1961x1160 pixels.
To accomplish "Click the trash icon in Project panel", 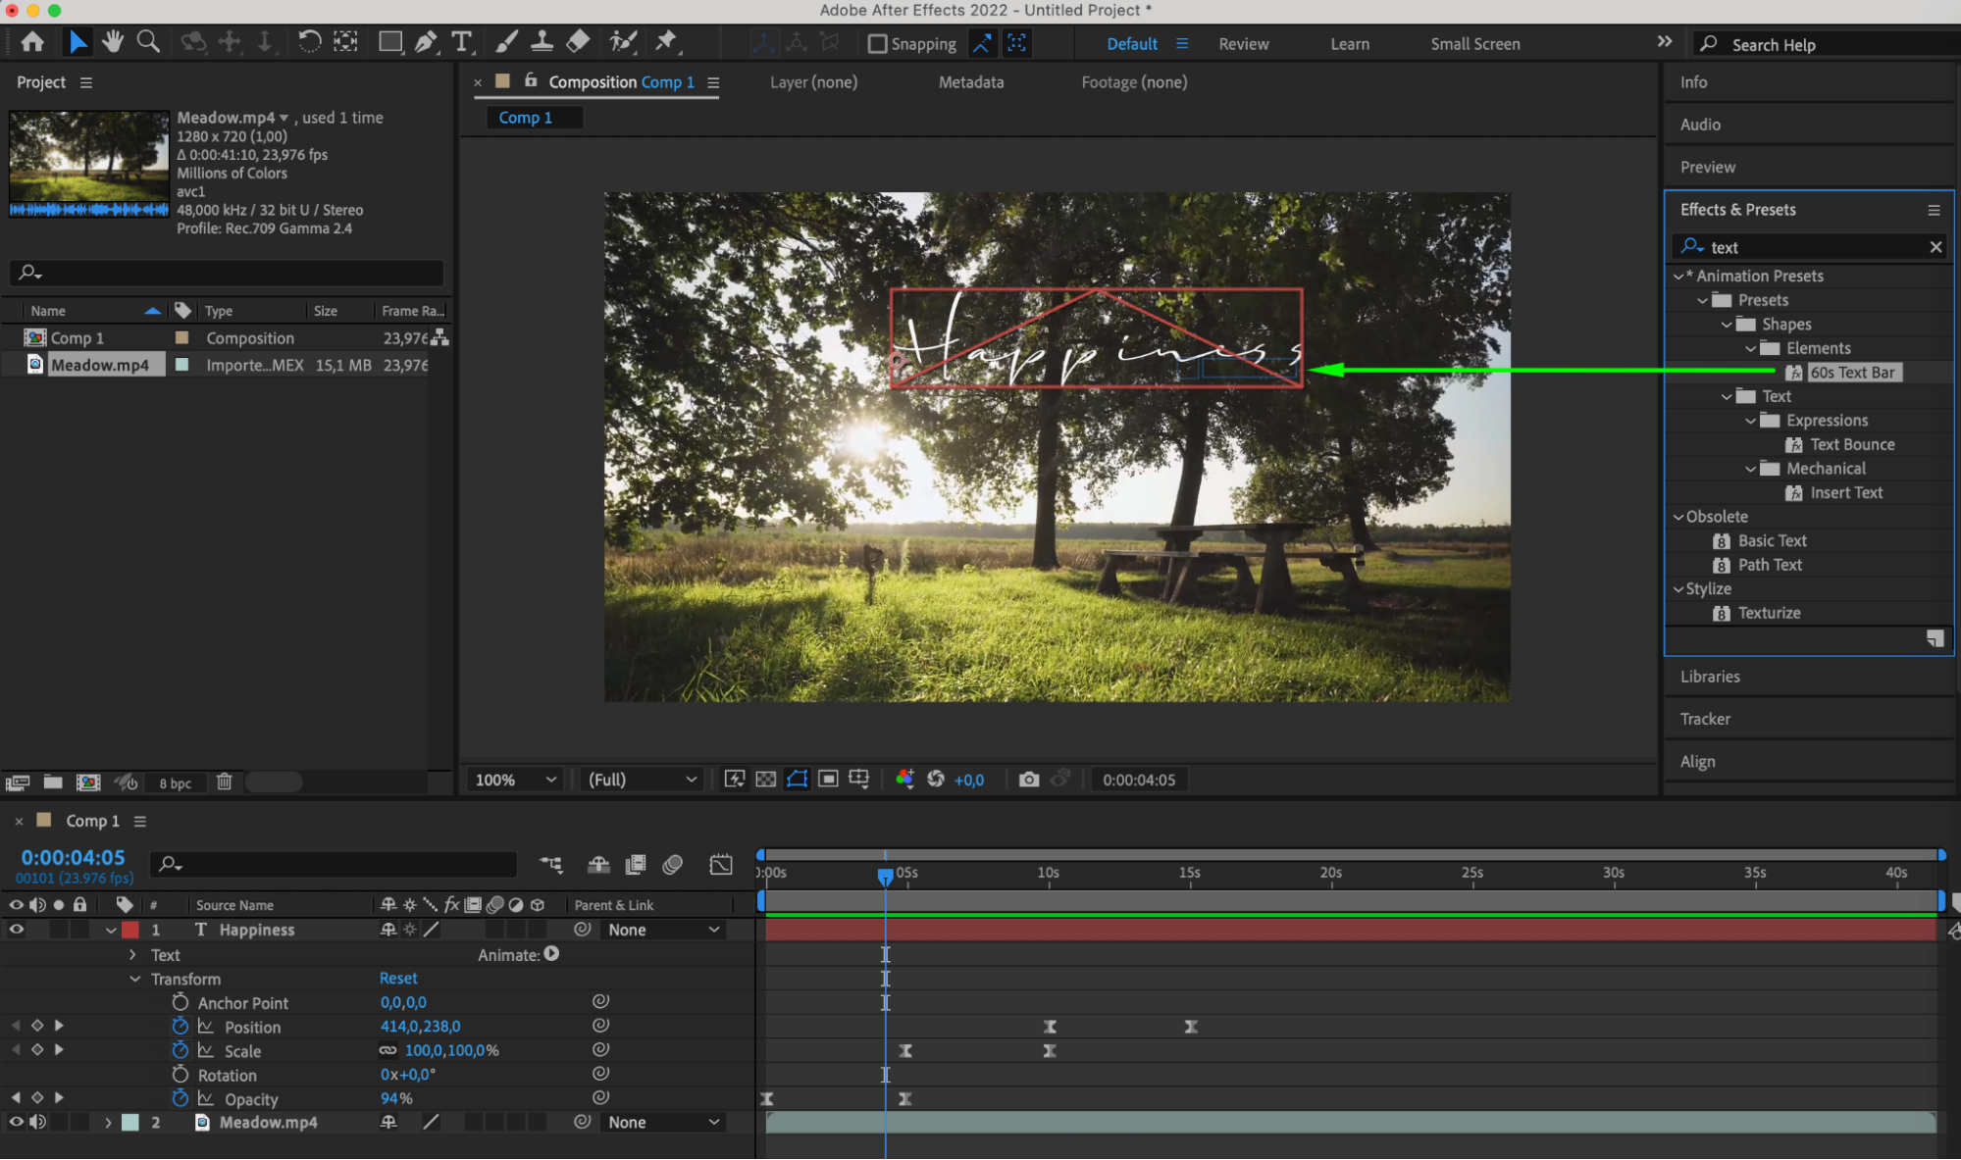I will pos(225,782).
